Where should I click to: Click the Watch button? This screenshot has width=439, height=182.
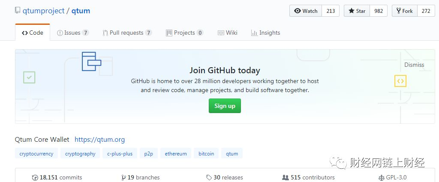click(x=306, y=11)
